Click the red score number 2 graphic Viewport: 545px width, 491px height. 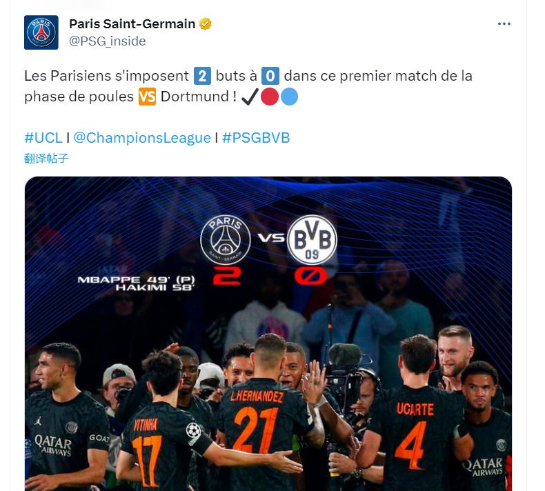coord(227,277)
